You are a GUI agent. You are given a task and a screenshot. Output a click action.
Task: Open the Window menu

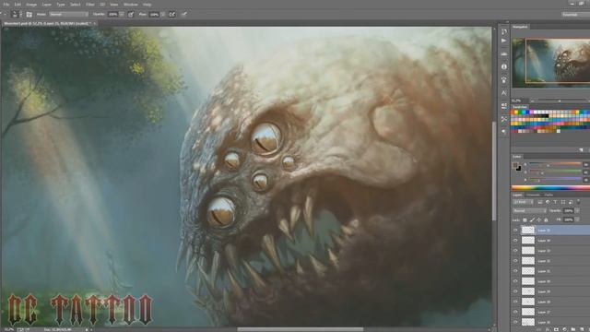coord(131,5)
